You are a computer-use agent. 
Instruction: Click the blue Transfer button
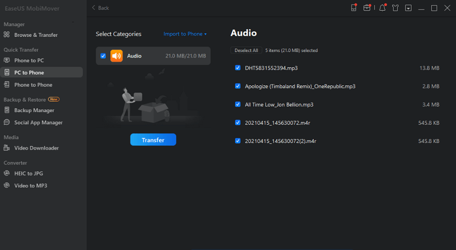point(153,140)
